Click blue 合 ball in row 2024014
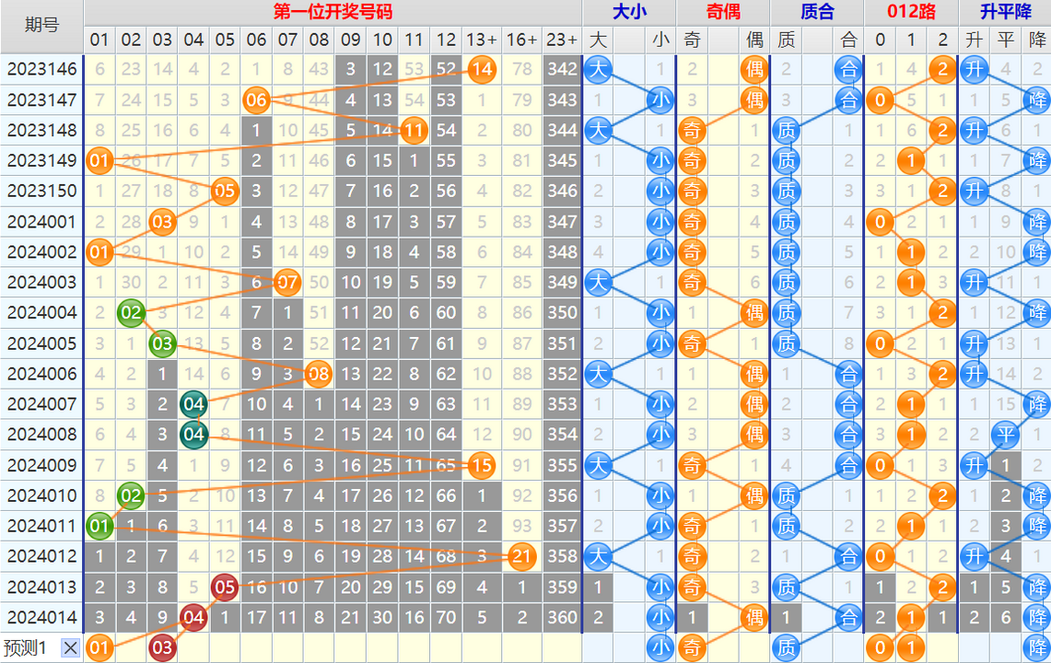This screenshot has height=663, width=1051. (848, 617)
